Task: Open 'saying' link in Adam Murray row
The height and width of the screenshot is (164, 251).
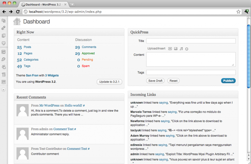Action: tap(170, 136)
